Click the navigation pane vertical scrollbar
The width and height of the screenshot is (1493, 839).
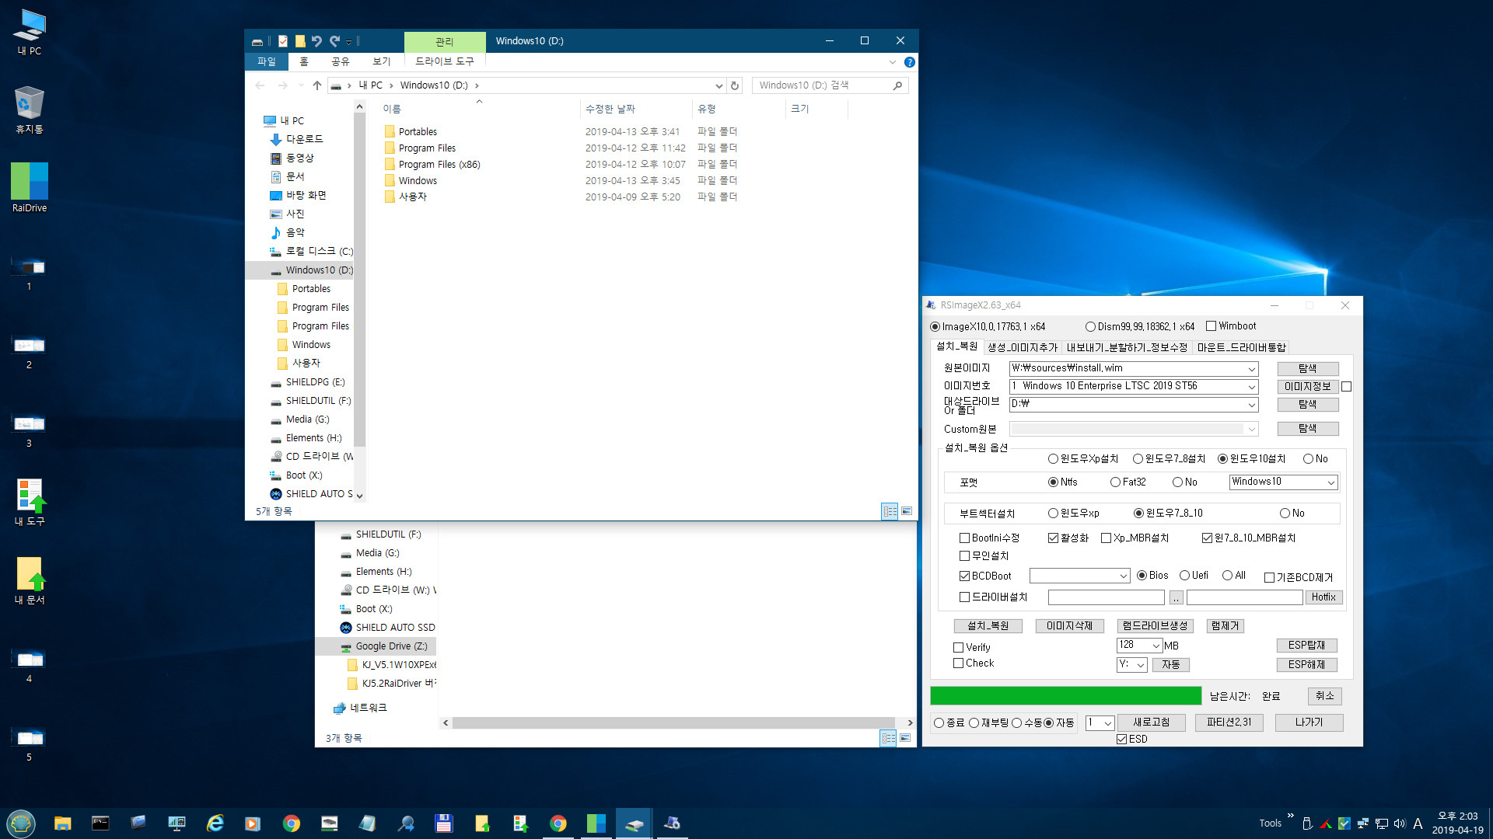coord(359,278)
